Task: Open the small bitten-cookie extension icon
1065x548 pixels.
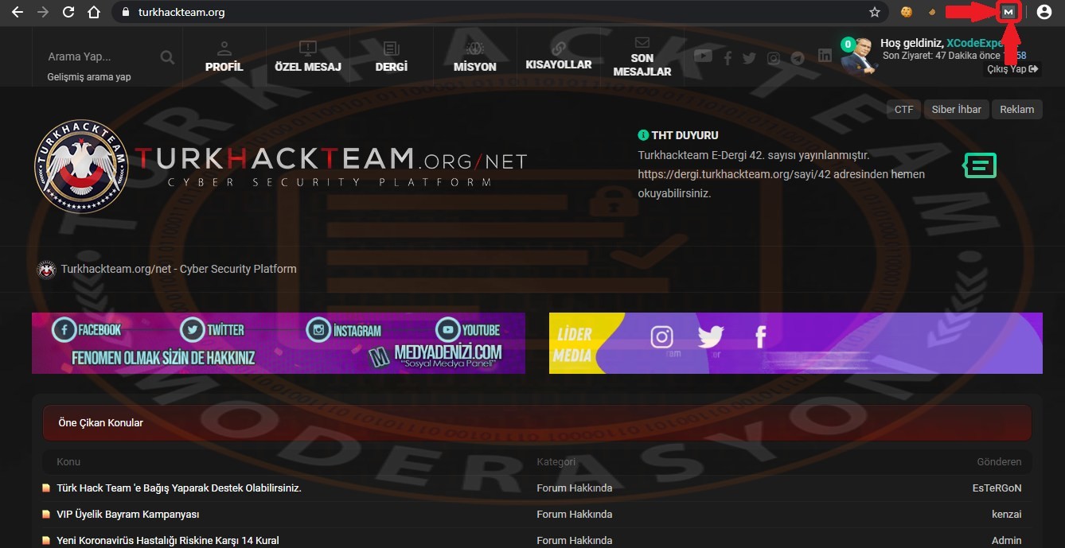Action: [931, 12]
